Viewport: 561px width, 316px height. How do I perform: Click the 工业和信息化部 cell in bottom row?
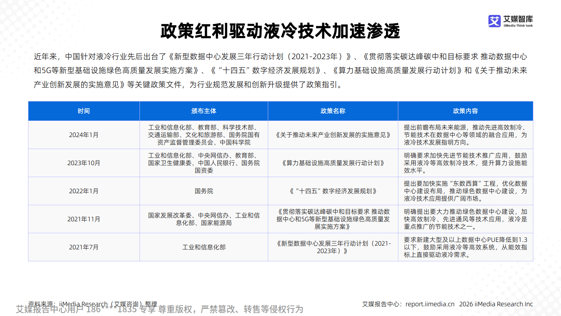[203, 247]
